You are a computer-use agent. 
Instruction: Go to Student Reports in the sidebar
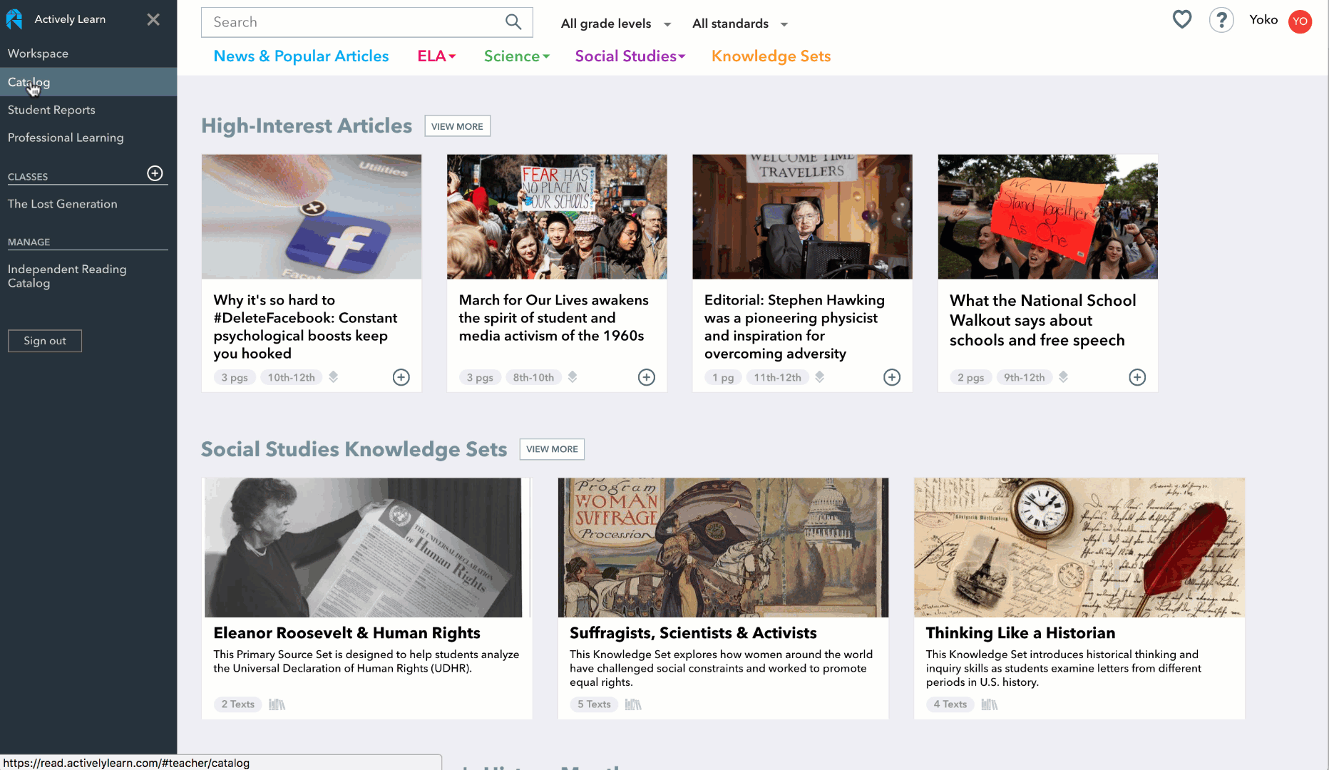[51, 110]
